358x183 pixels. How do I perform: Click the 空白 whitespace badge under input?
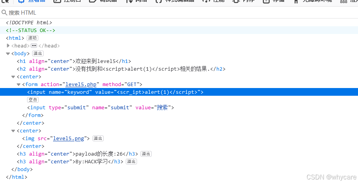point(33,100)
